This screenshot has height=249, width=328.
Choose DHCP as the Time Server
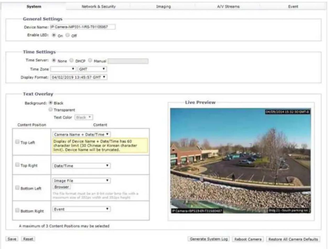71,61
